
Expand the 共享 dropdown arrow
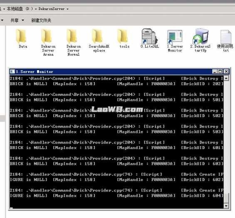click(x=23, y=20)
